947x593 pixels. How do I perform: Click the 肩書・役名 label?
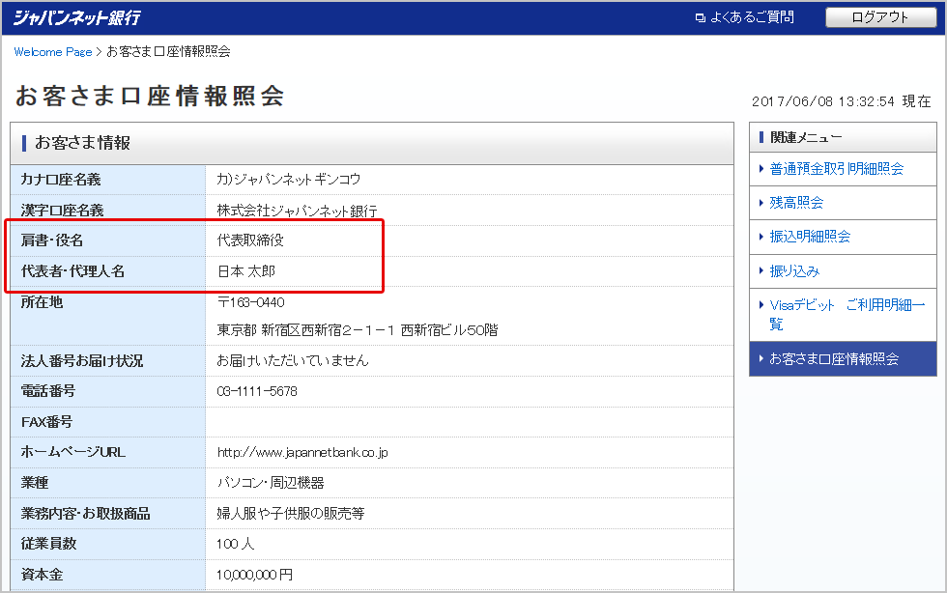pyautogui.click(x=52, y=240)
